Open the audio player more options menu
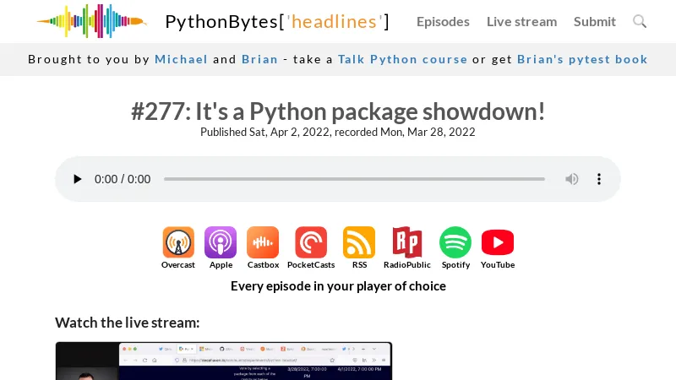The height and width of the screenshot is (380, 676). coord(599,179)
